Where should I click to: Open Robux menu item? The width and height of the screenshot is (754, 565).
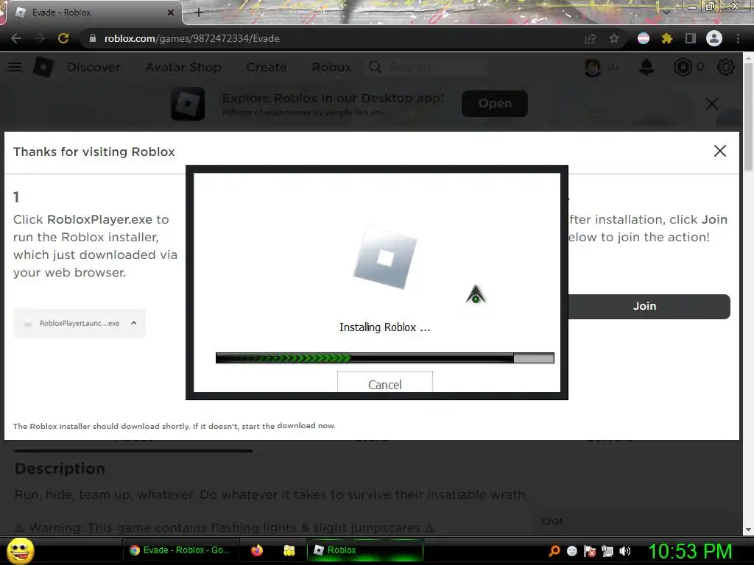tap(331, 67)
